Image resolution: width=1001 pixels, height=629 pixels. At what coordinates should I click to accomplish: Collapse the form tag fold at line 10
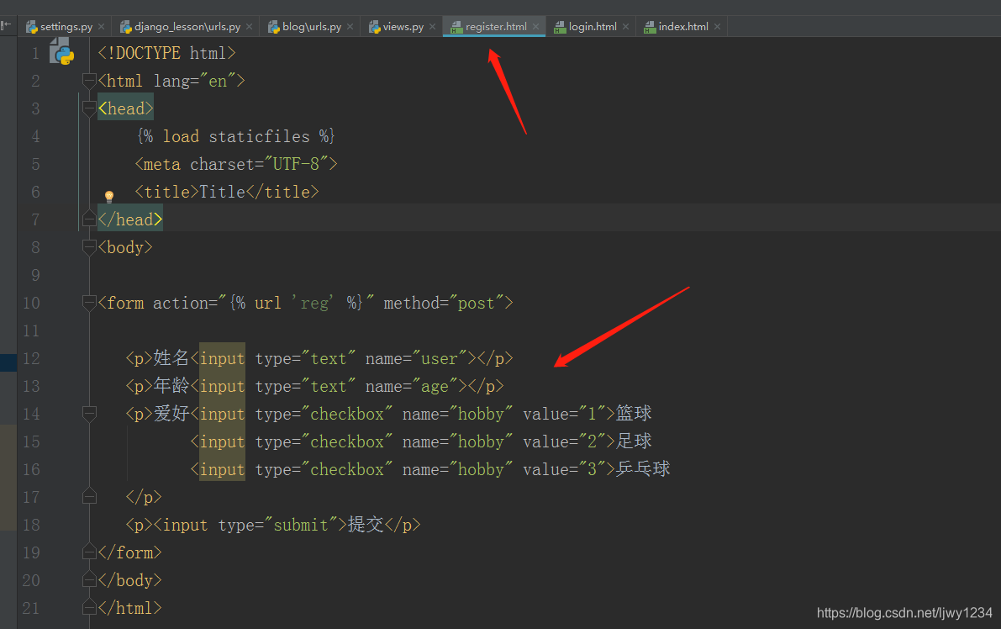point(89,303)
